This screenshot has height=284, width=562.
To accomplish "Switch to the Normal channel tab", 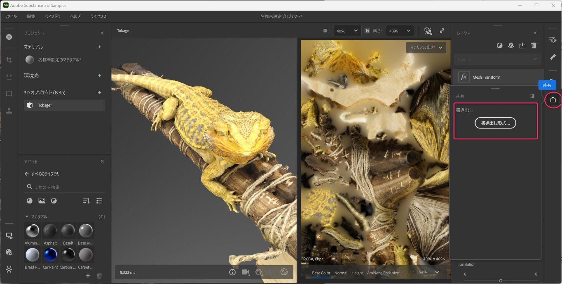I will click(341, 273).
